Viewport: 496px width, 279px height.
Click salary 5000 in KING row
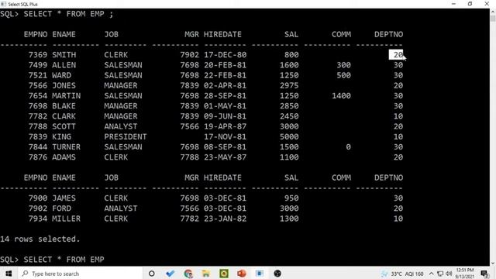click(289, 136)
